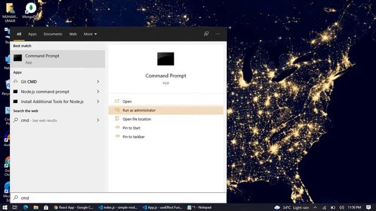The width and height of the screenshot is (376, 211).
Task: Click the large Command Prompt preview icon
Action: click(166, 59)
